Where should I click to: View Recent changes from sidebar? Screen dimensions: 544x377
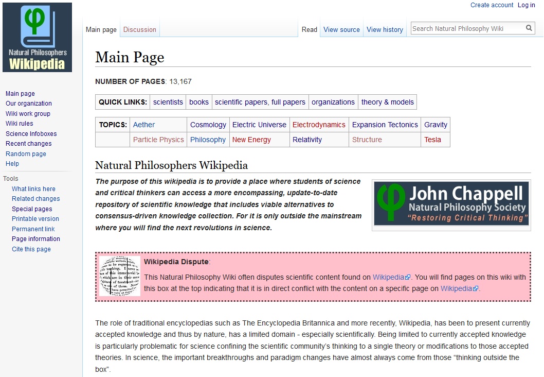28,144
